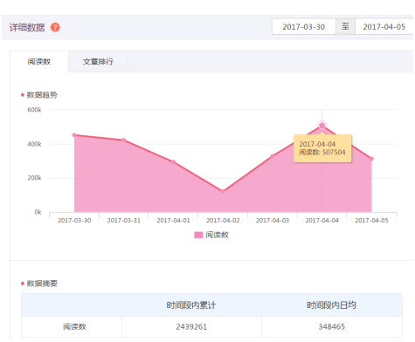Select the 2017-04-03 data point
Image resolution: width=415 pixels, height=342 pixels.
(x=273, y=156)
